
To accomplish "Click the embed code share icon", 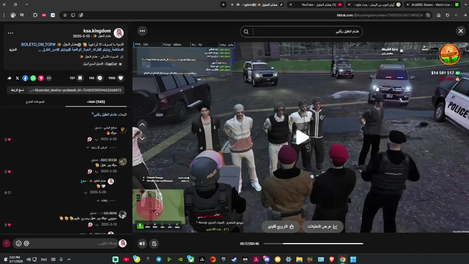I will (49, 78).
